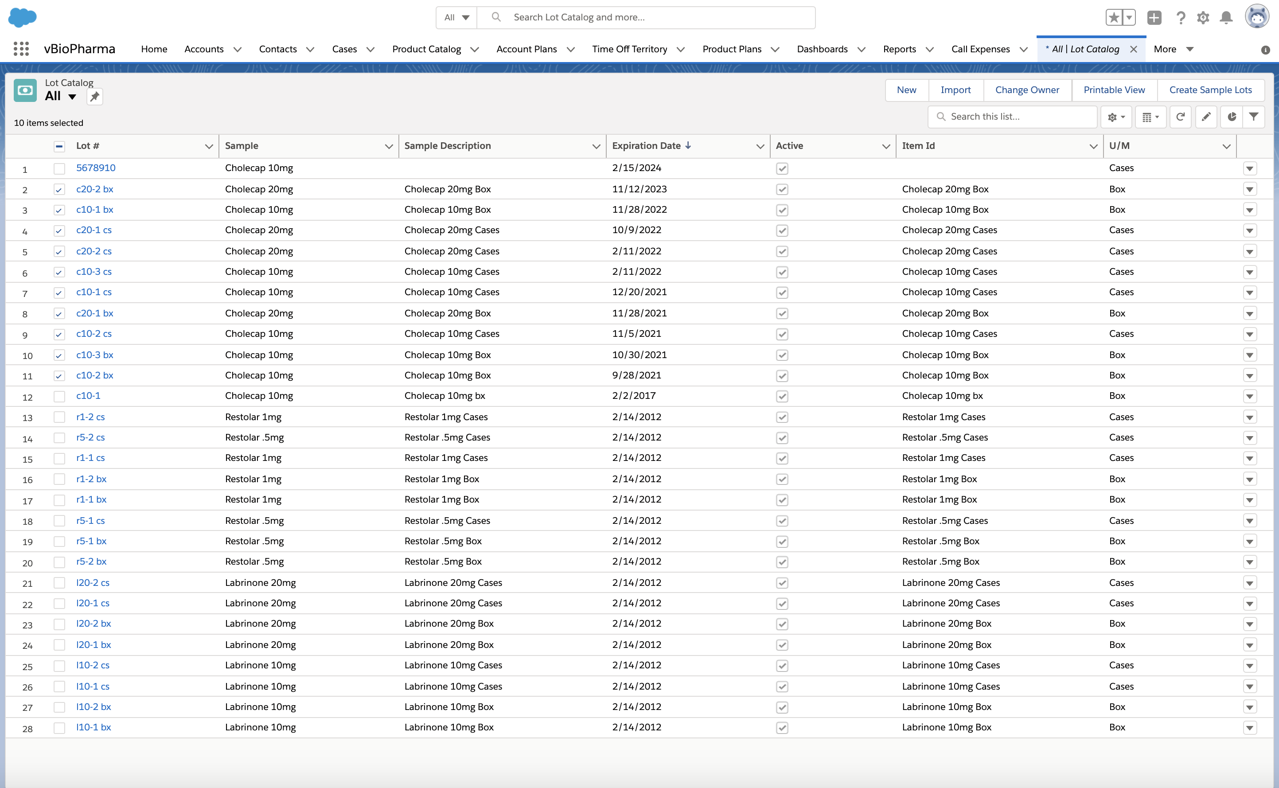Open list view controls gear dropdown

(x=1116, y=117)
